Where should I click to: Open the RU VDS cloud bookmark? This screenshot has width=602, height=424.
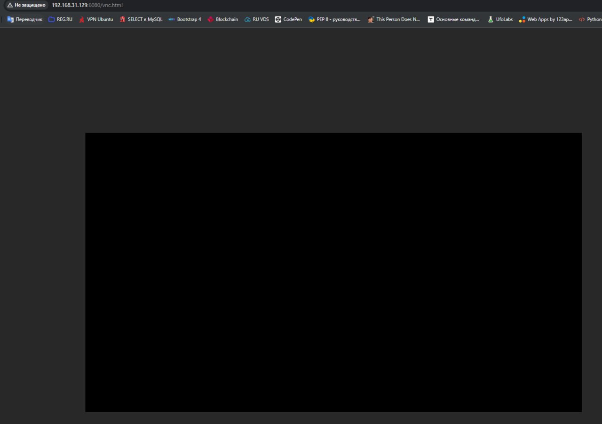(257, 19)
